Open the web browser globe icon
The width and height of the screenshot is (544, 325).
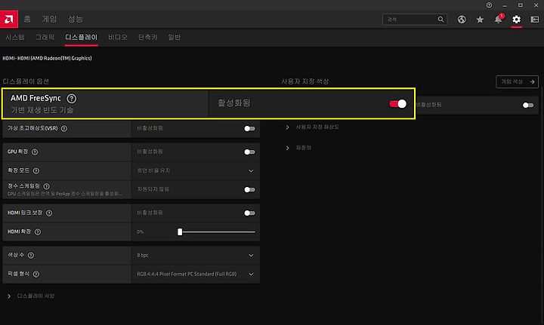click(462, 20)
